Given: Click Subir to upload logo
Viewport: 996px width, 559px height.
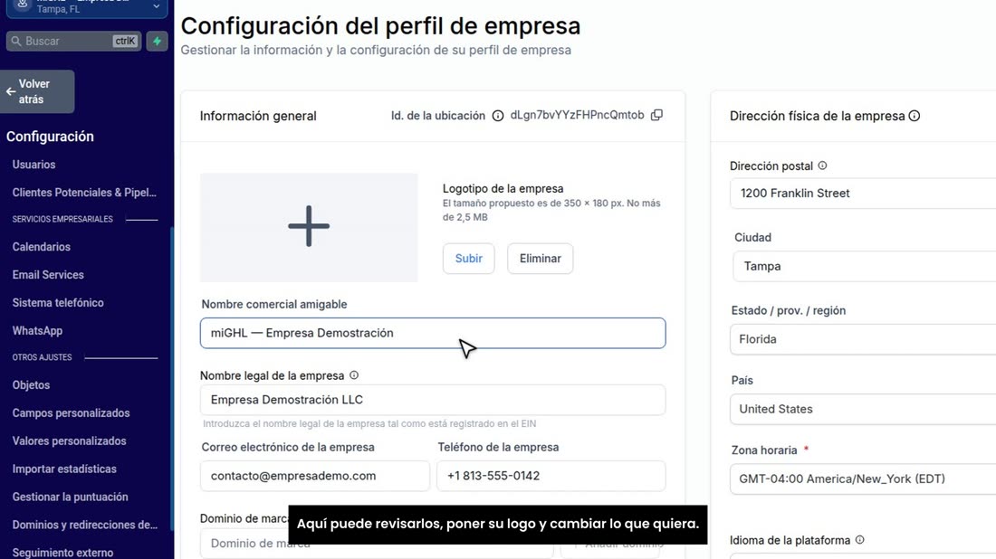Looking at the screenshot, I should [x=469, y=259].
